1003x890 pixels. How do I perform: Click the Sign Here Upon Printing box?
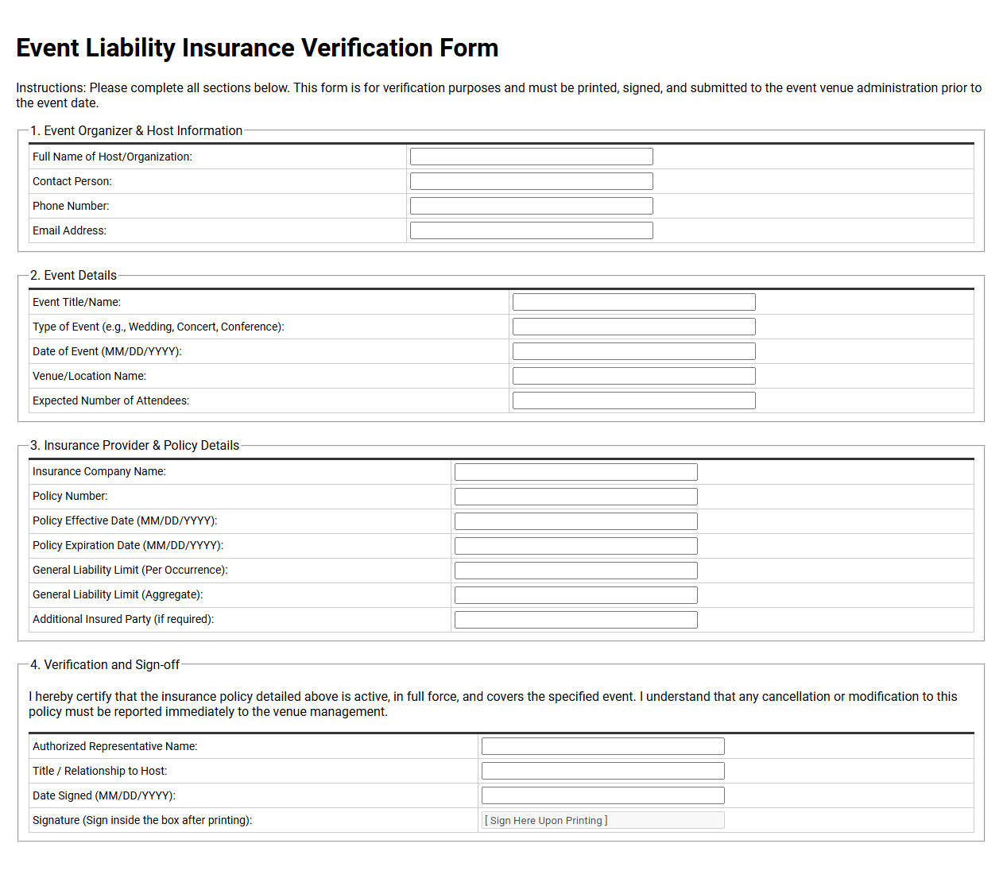coord(603,820)
